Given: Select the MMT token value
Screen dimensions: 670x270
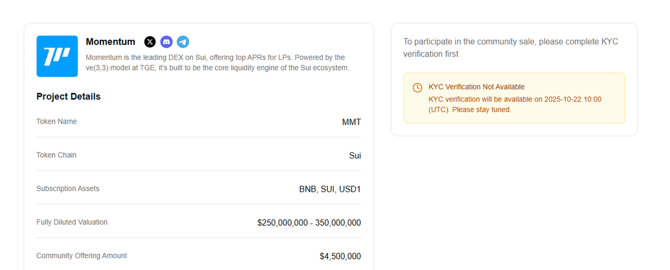Looking at the screenshot, I should click(x=352, y=122).
